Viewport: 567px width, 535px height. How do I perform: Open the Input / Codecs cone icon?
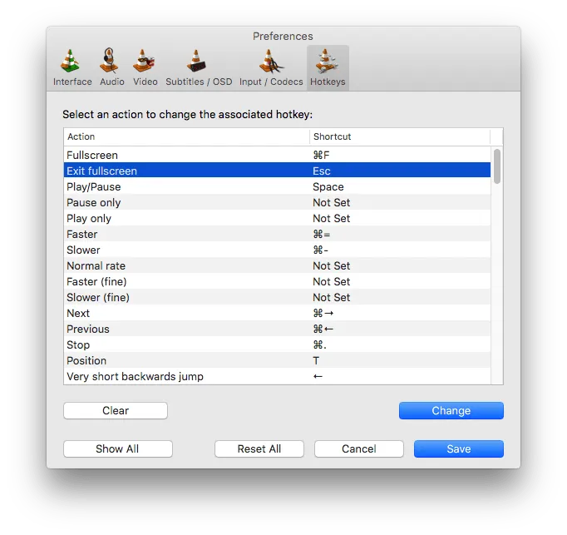[271, 61]
